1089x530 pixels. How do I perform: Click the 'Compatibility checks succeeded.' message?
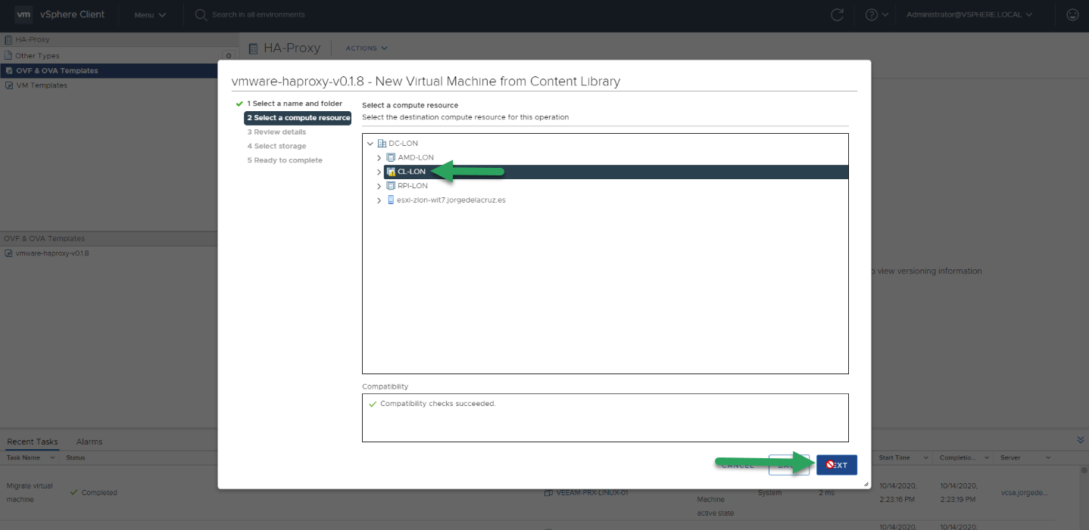438,404
